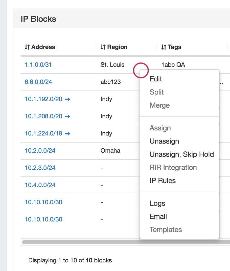Open the 6.6.0.0/24 address link
The height and width of the screenshot is (271, 230).
coord(38,82)
